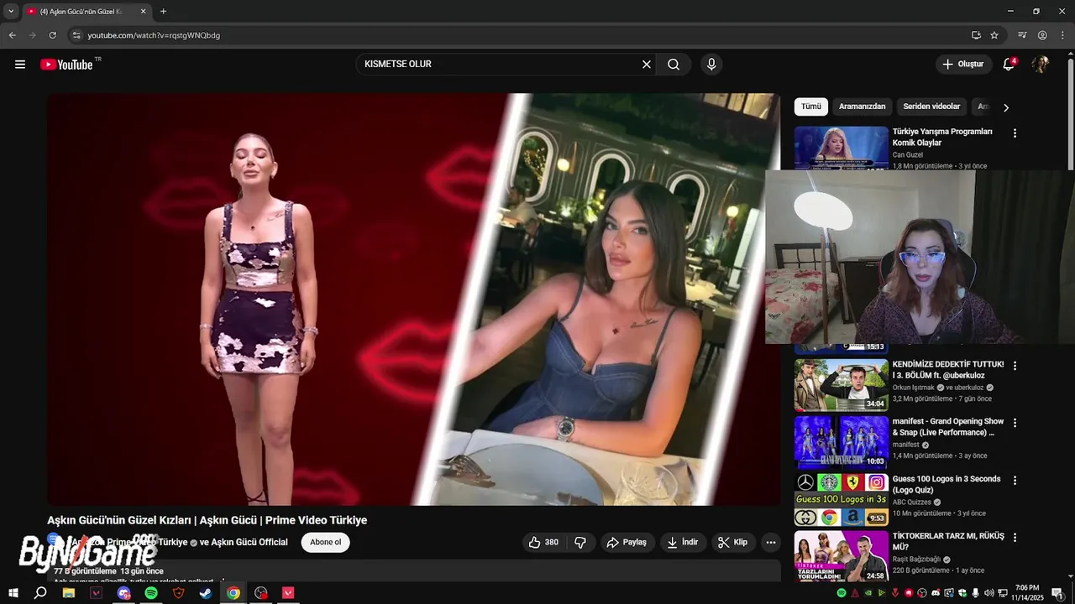Start voice search with microphone icon
Screen dimensions: 1075x604
[x=711, y=65]
